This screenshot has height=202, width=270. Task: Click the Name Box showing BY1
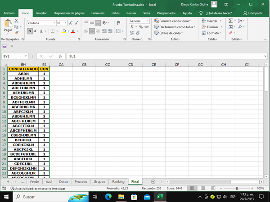click(x=13, y=57)
